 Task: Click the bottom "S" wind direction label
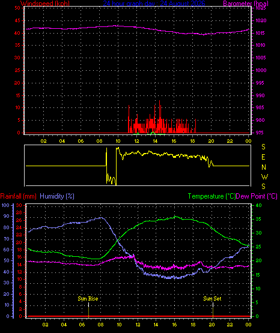click(x=263, y=187)
